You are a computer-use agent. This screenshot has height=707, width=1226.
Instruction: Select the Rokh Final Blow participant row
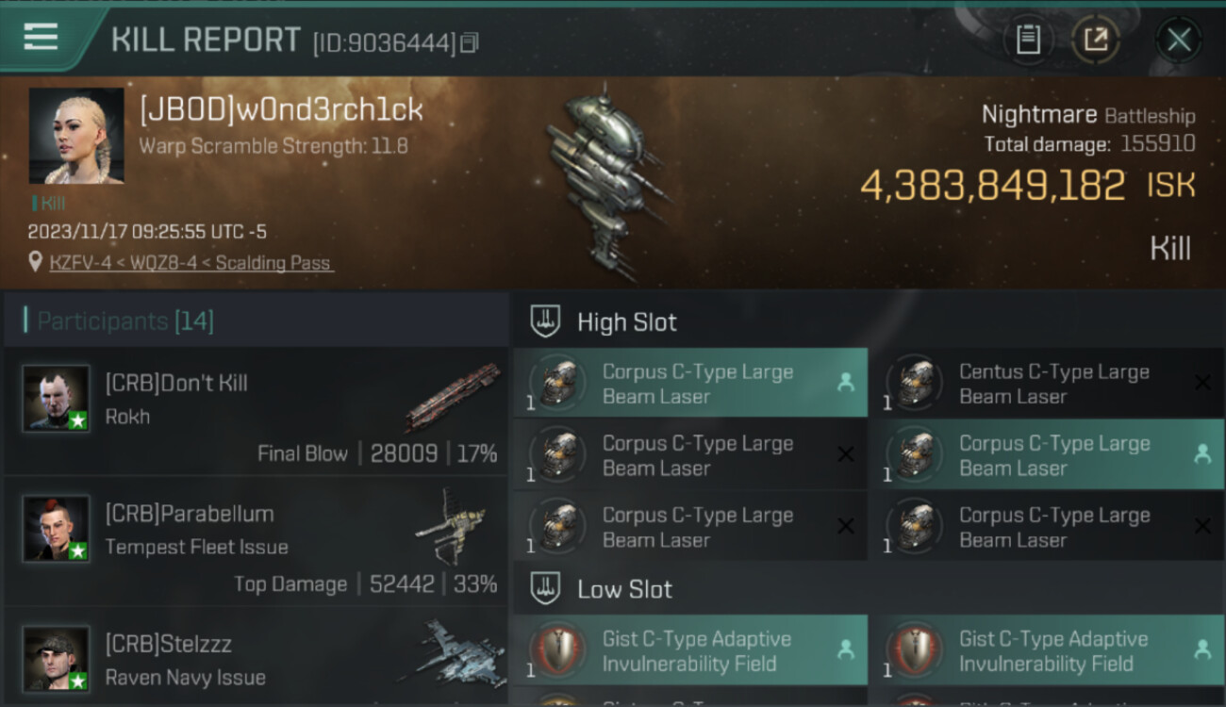click(x=256, y=411)
